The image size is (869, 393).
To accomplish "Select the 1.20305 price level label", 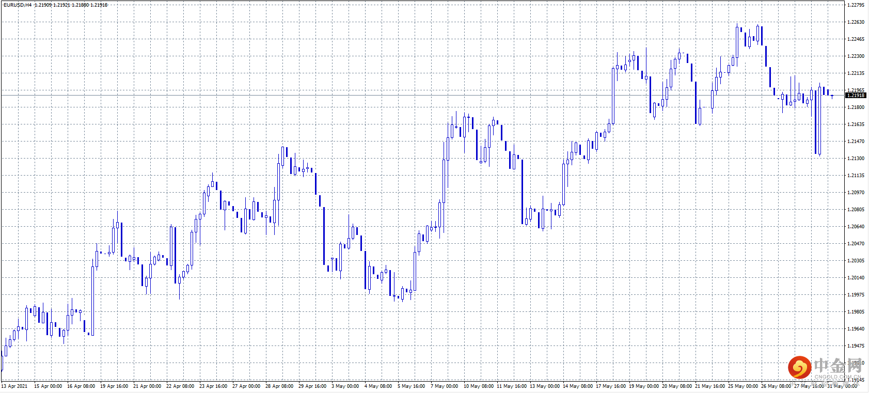I will pos(856,261).
